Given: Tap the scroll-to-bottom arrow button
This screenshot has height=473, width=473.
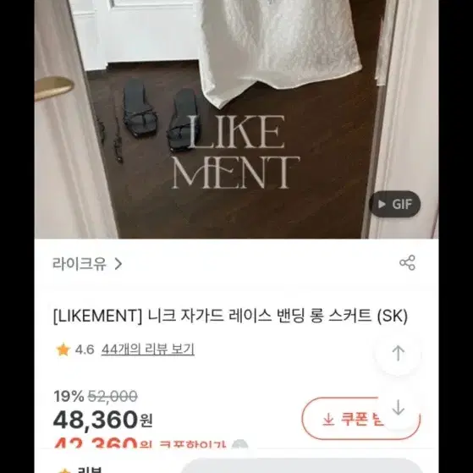Looking at the screenshot, I should tap(399, 408).
